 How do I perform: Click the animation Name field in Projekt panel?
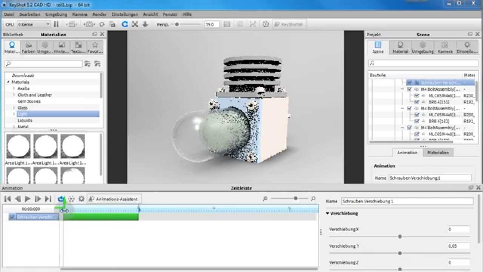click(x=430, y=178)
